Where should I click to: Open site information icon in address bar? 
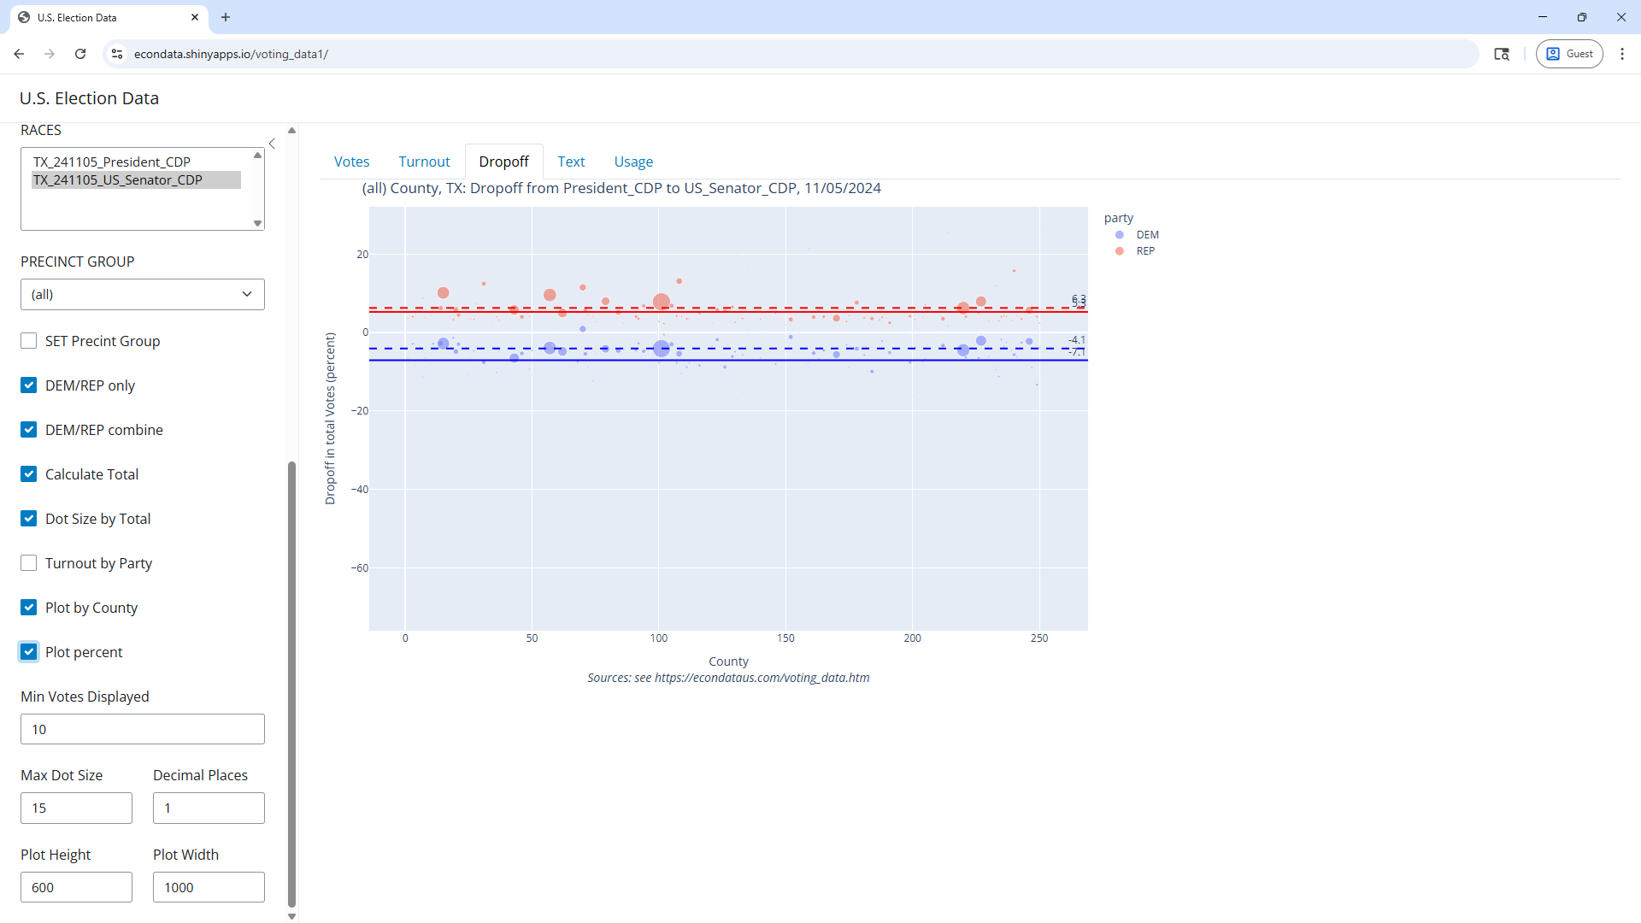tap(117, 54)
